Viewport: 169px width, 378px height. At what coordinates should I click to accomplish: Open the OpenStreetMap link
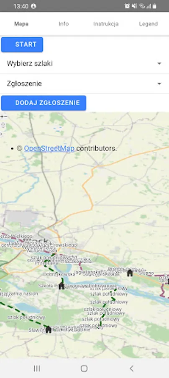tap(49, 149)
